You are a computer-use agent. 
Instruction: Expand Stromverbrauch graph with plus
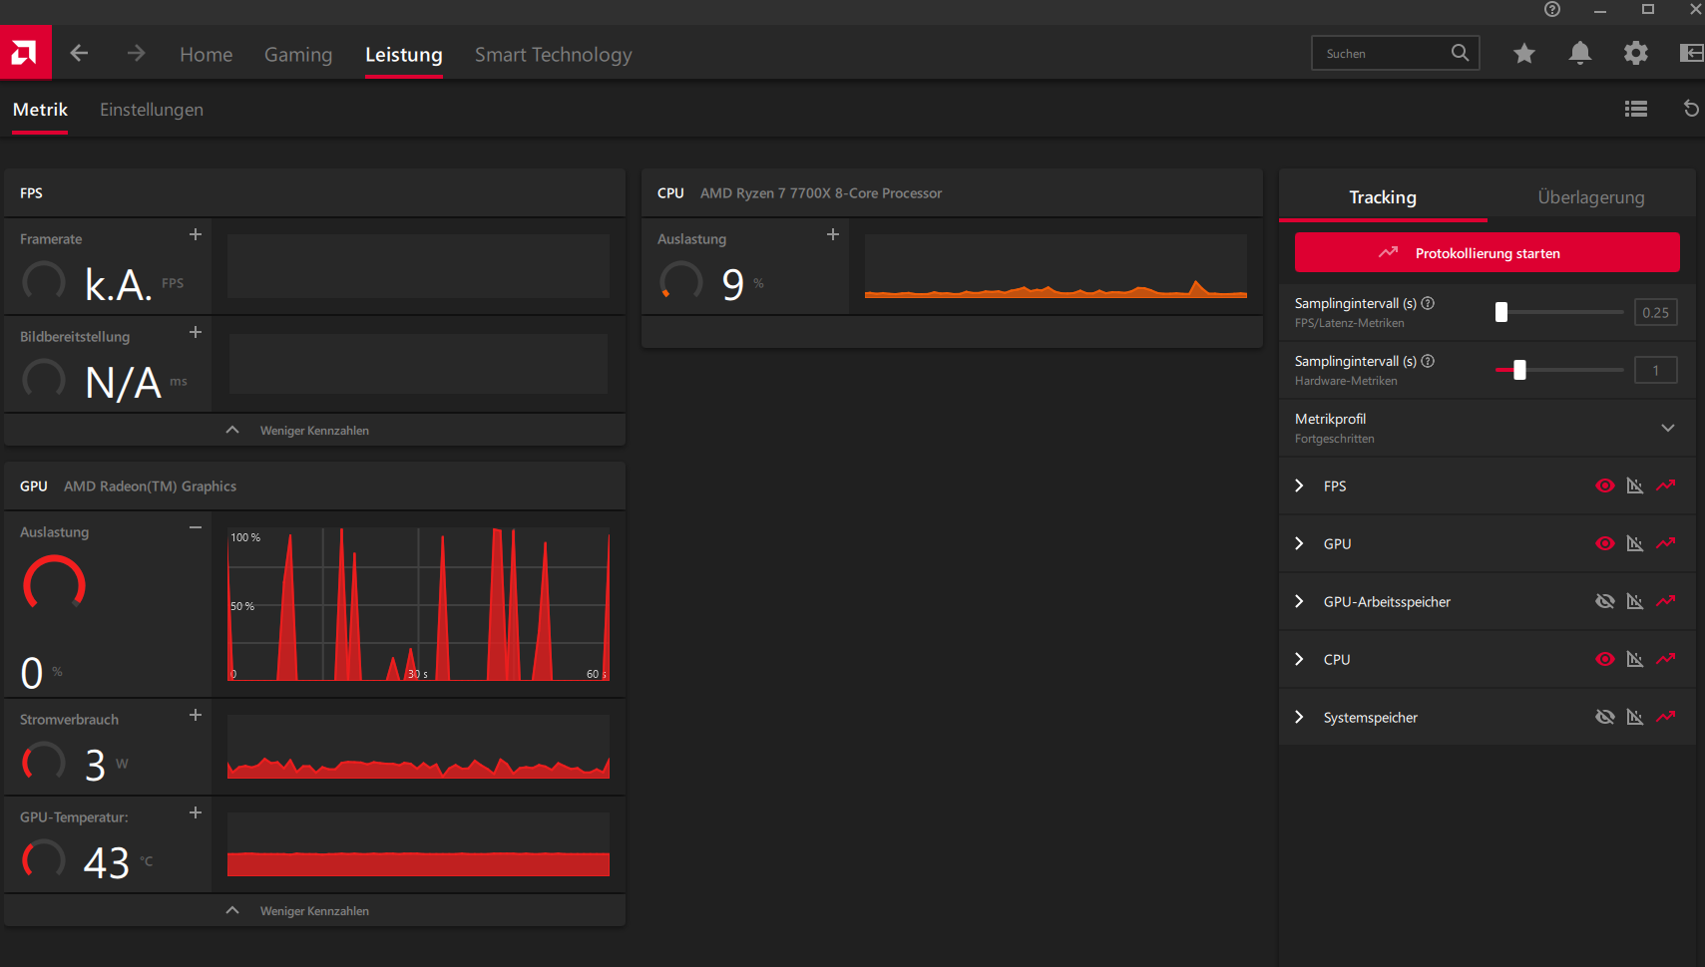coord(196,715)
